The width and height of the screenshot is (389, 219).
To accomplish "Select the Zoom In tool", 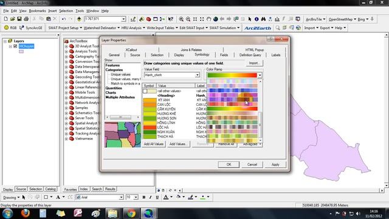I will (x=181, y=19).
